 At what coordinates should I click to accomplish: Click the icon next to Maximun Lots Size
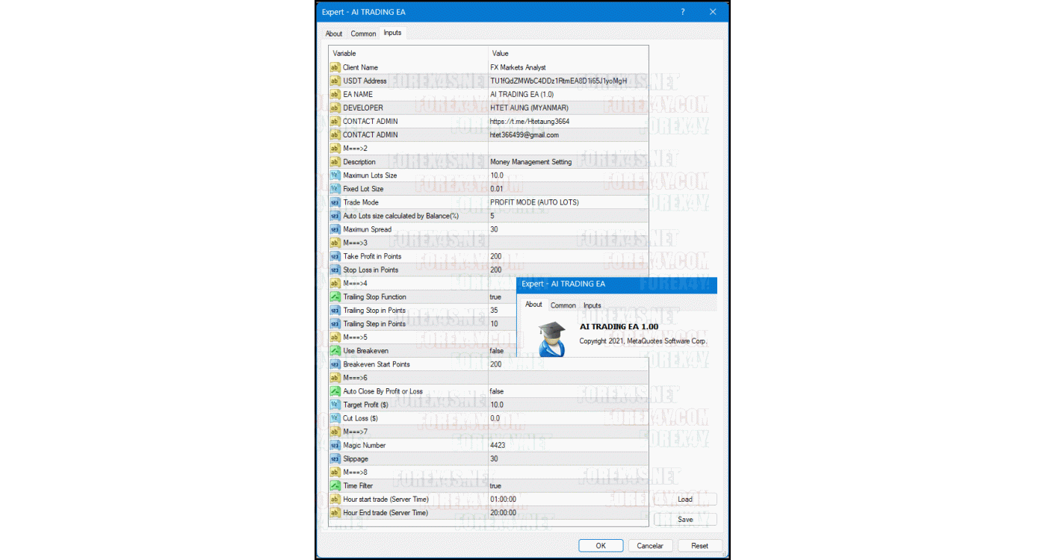click(x=335, y=175)
